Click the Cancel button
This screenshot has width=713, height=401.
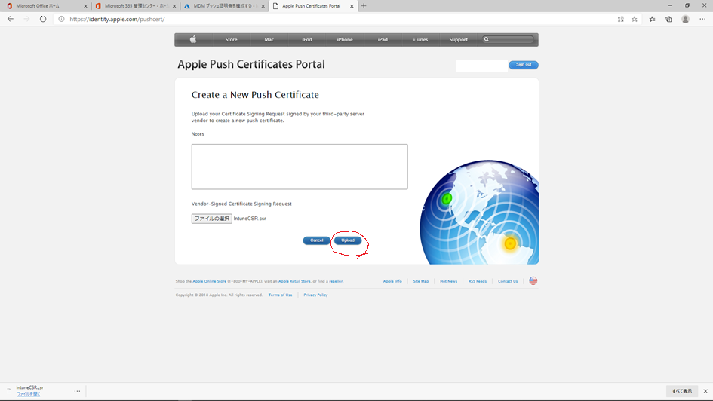point(316,240)
